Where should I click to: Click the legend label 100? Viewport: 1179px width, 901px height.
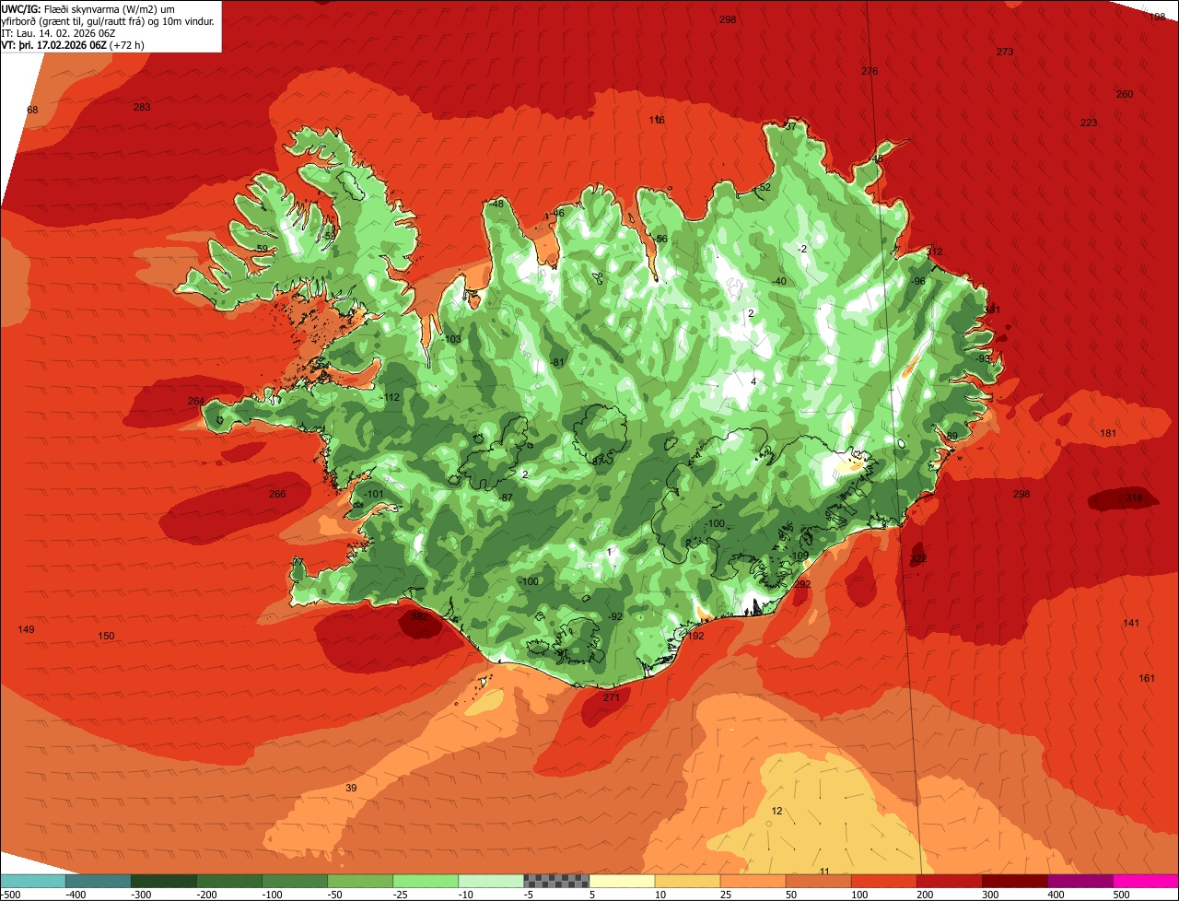859,895
